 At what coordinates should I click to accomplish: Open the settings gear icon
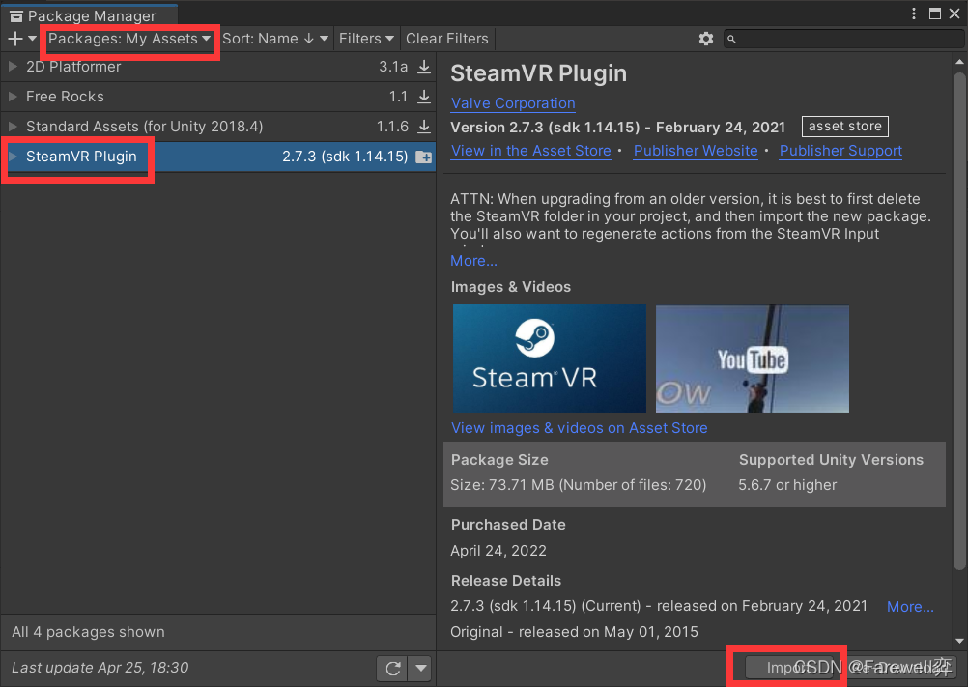[706, 39]
